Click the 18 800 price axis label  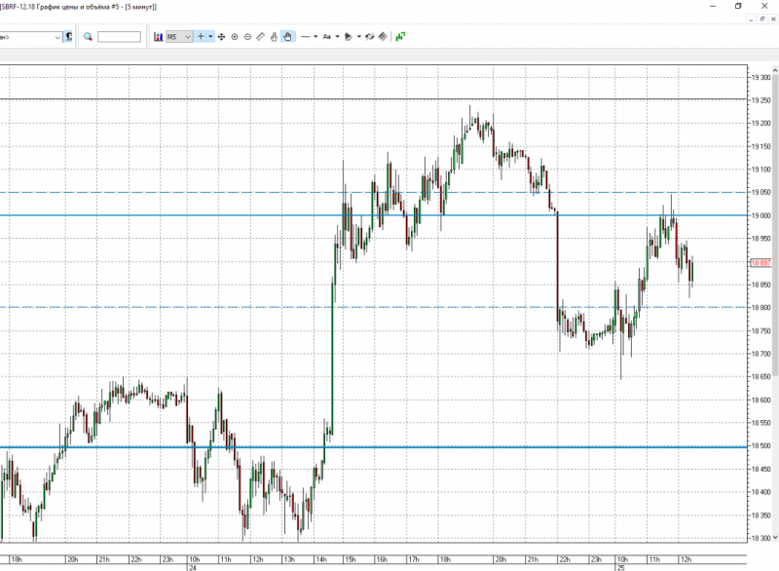tap(760, 308)
